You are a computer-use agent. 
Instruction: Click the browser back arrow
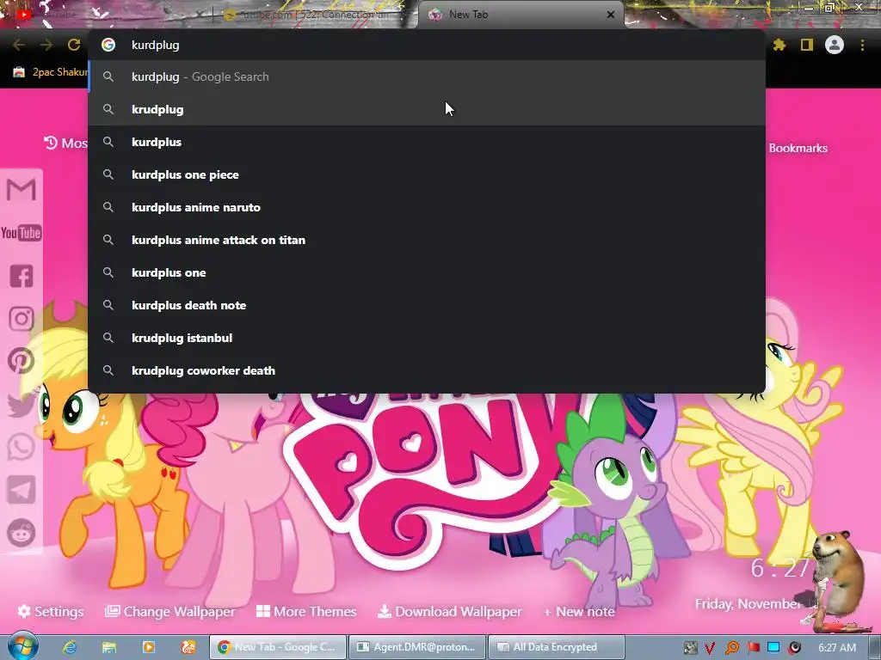click(19, 45)
